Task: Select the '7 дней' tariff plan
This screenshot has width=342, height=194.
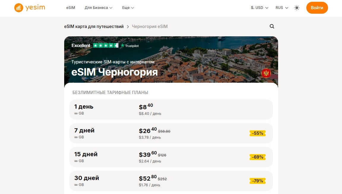Action: (171, 133)
